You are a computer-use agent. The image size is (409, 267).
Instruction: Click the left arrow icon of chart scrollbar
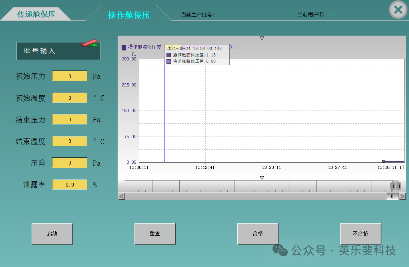pyautogui.click(x=121, y=196)
